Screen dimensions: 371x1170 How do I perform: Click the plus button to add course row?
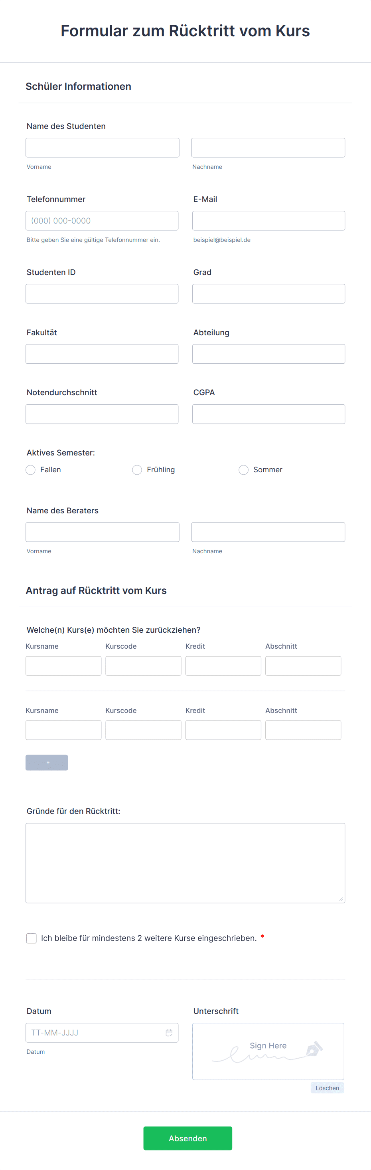tap(47, 762)
